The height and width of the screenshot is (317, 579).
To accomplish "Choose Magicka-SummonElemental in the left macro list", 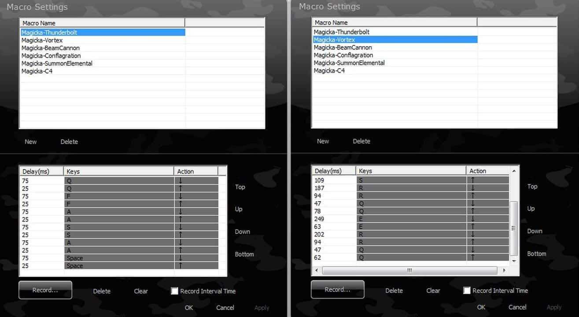I will [57, 63].
